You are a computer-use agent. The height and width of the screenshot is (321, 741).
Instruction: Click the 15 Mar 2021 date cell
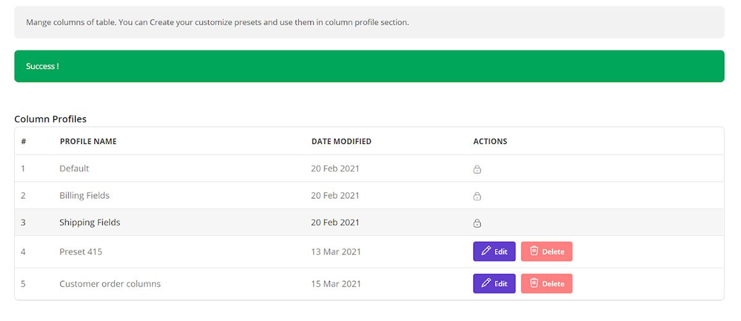pos(336,284)
